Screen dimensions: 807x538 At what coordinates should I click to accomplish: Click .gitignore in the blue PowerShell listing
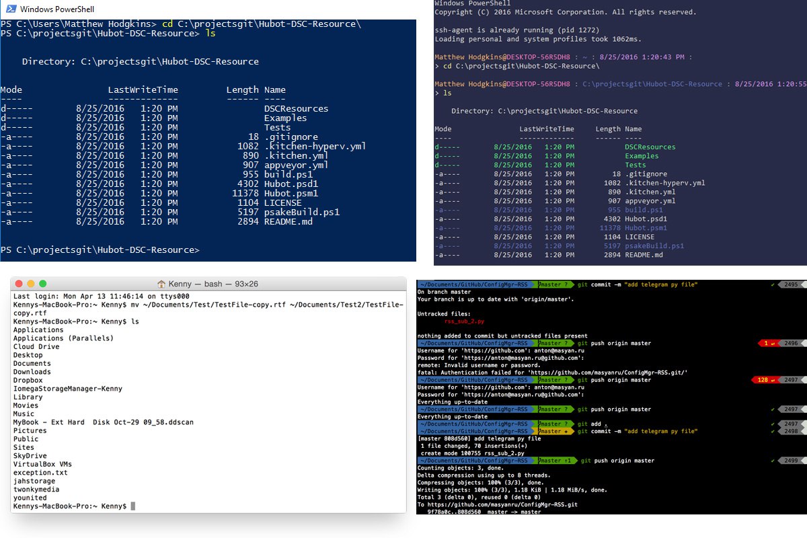(291, 137)
